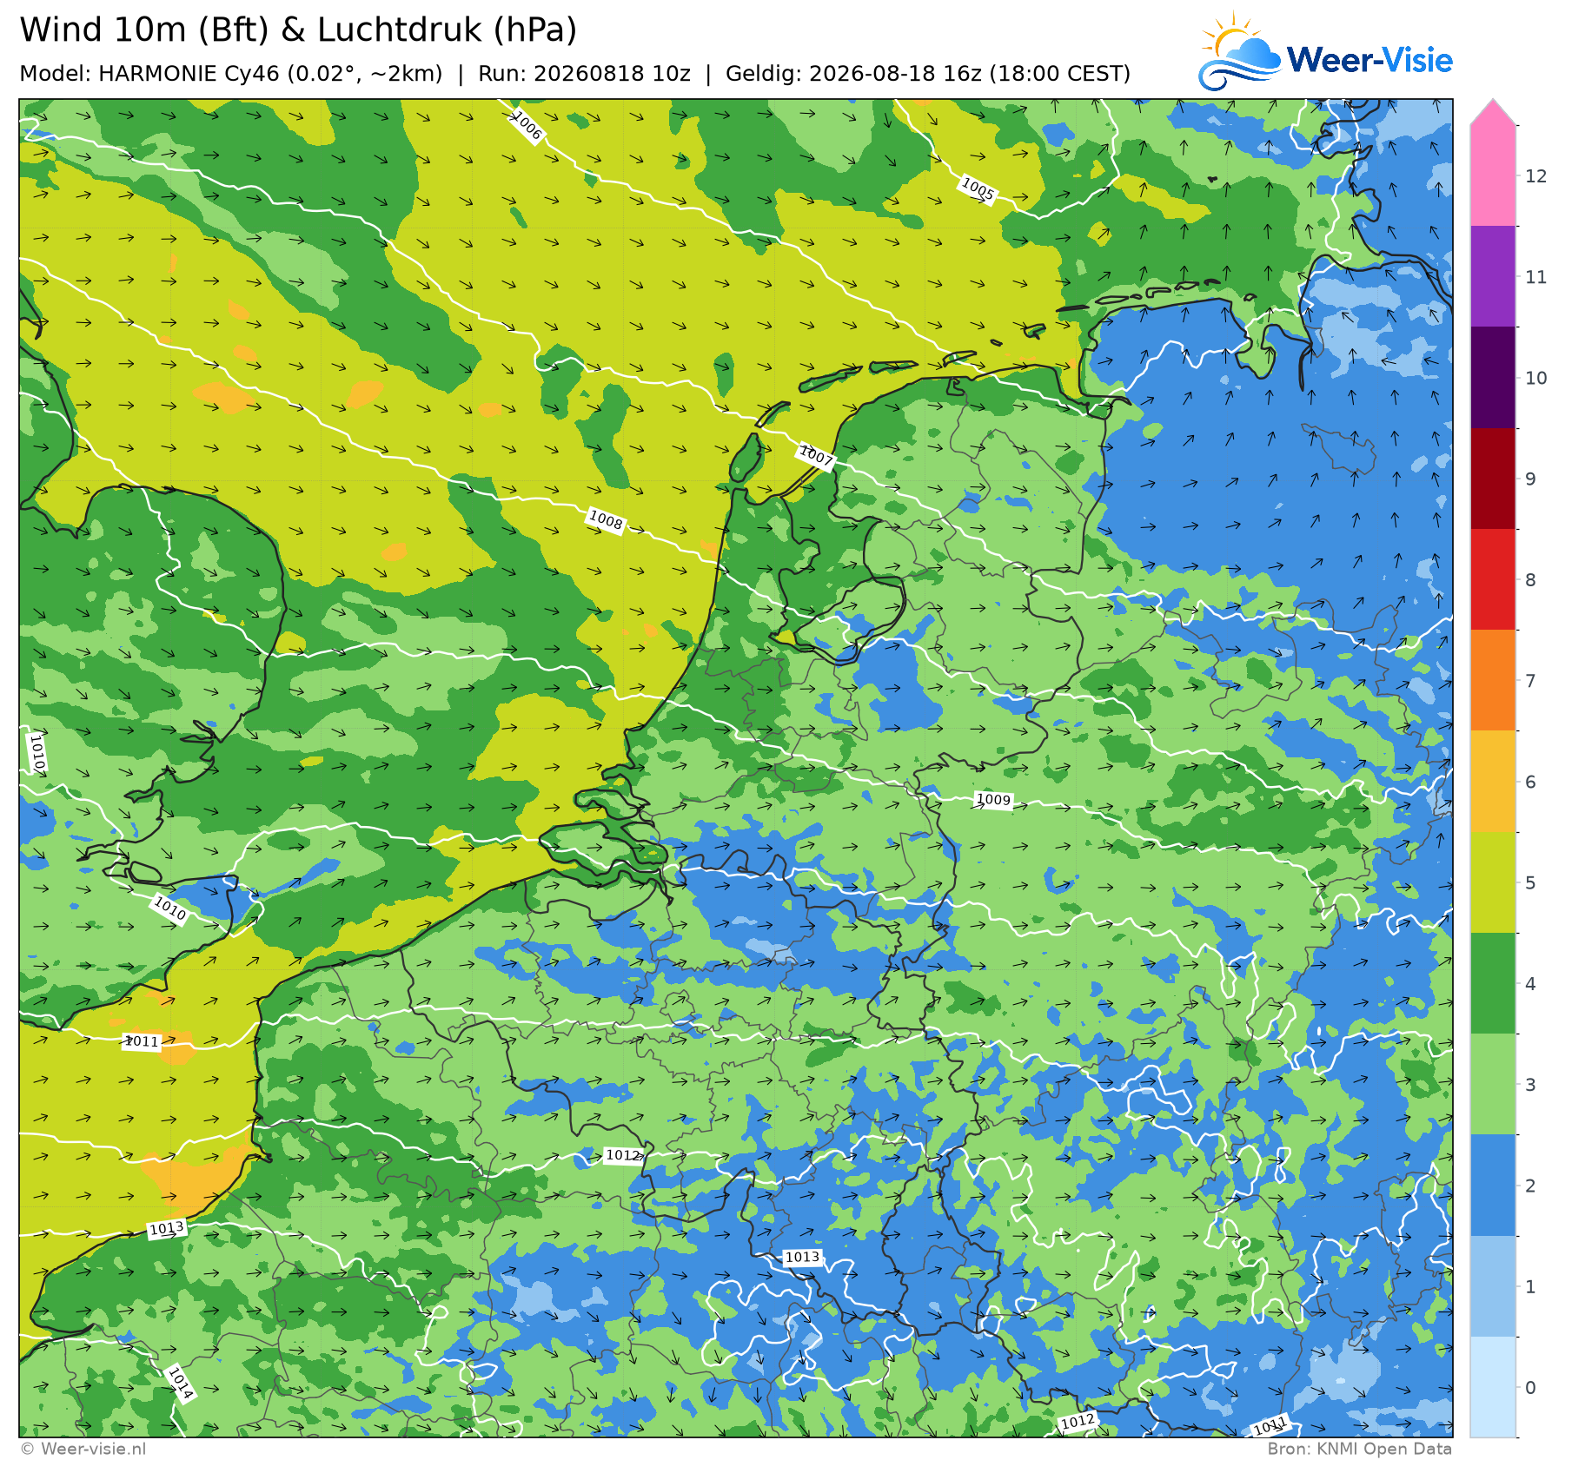Click the 1008 pressure label over the North Sea
1585x1460 pixels.
pyautogui.click(x=606, y=520)
